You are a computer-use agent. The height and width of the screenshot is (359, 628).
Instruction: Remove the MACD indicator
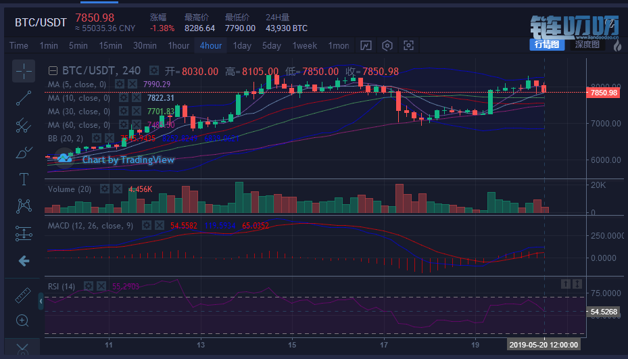[x=160, y=226]
